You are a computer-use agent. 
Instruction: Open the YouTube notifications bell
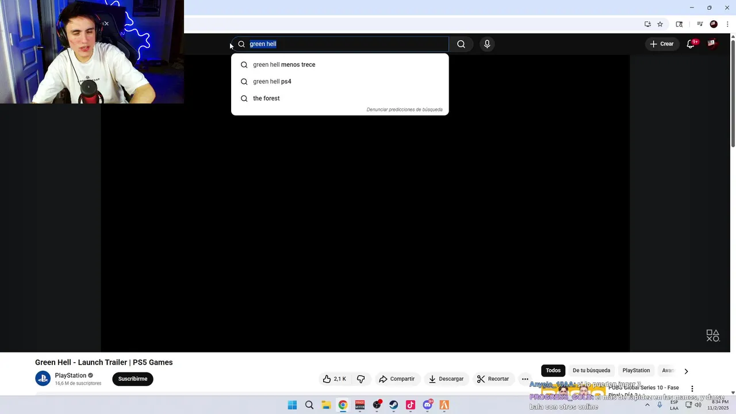tap(691, 44)
